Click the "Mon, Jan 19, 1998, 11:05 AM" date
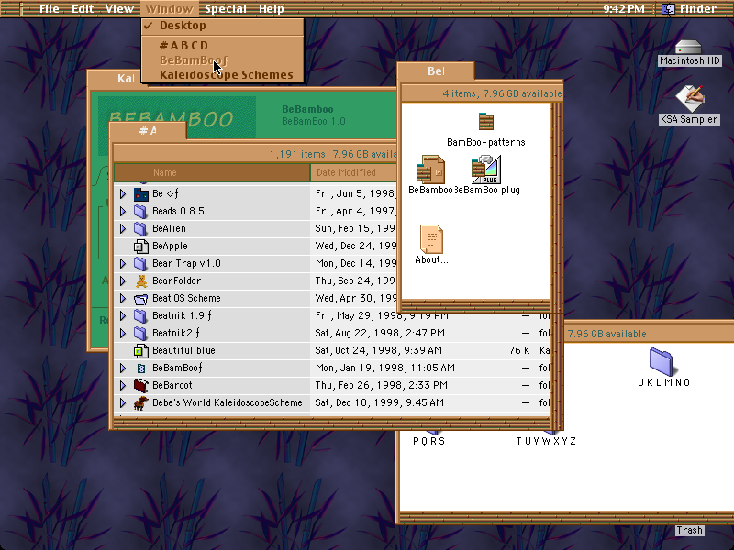Screen dimensions: 734x550 tap(385, 368)
